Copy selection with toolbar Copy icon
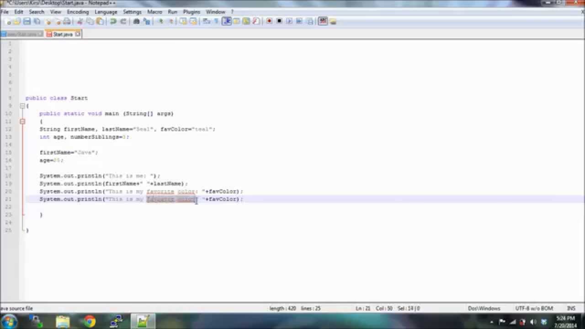Viewport: 585px width, 329px height. (x=90, y=21)
